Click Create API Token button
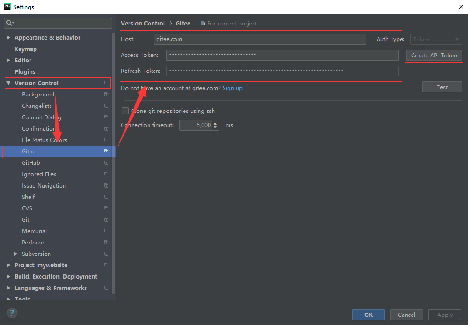 click(x=434, y=56)
